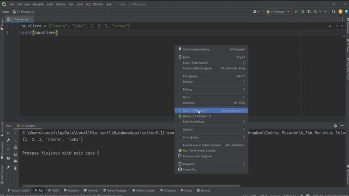Image resolution: width=349 pixels, height=196 pixels.
Task: Click the 2.1 Mengen.py breadcrumb in navigation bar
Action: pyautogui.click(x=23, y=12)
